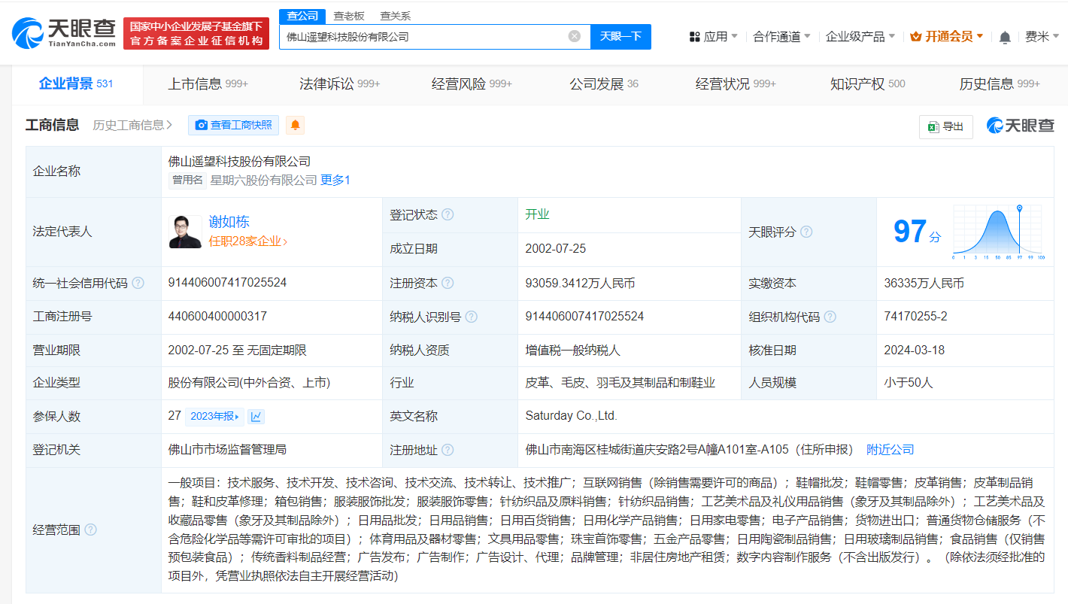Expand the 企业级产品 dropdown
Image resolution: width=1068 pixels, height=604 pixels.
tap(860, 36)
